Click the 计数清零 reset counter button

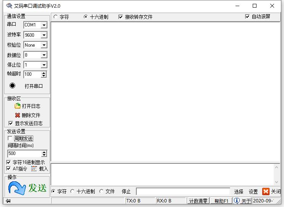[x=198, y=201]
